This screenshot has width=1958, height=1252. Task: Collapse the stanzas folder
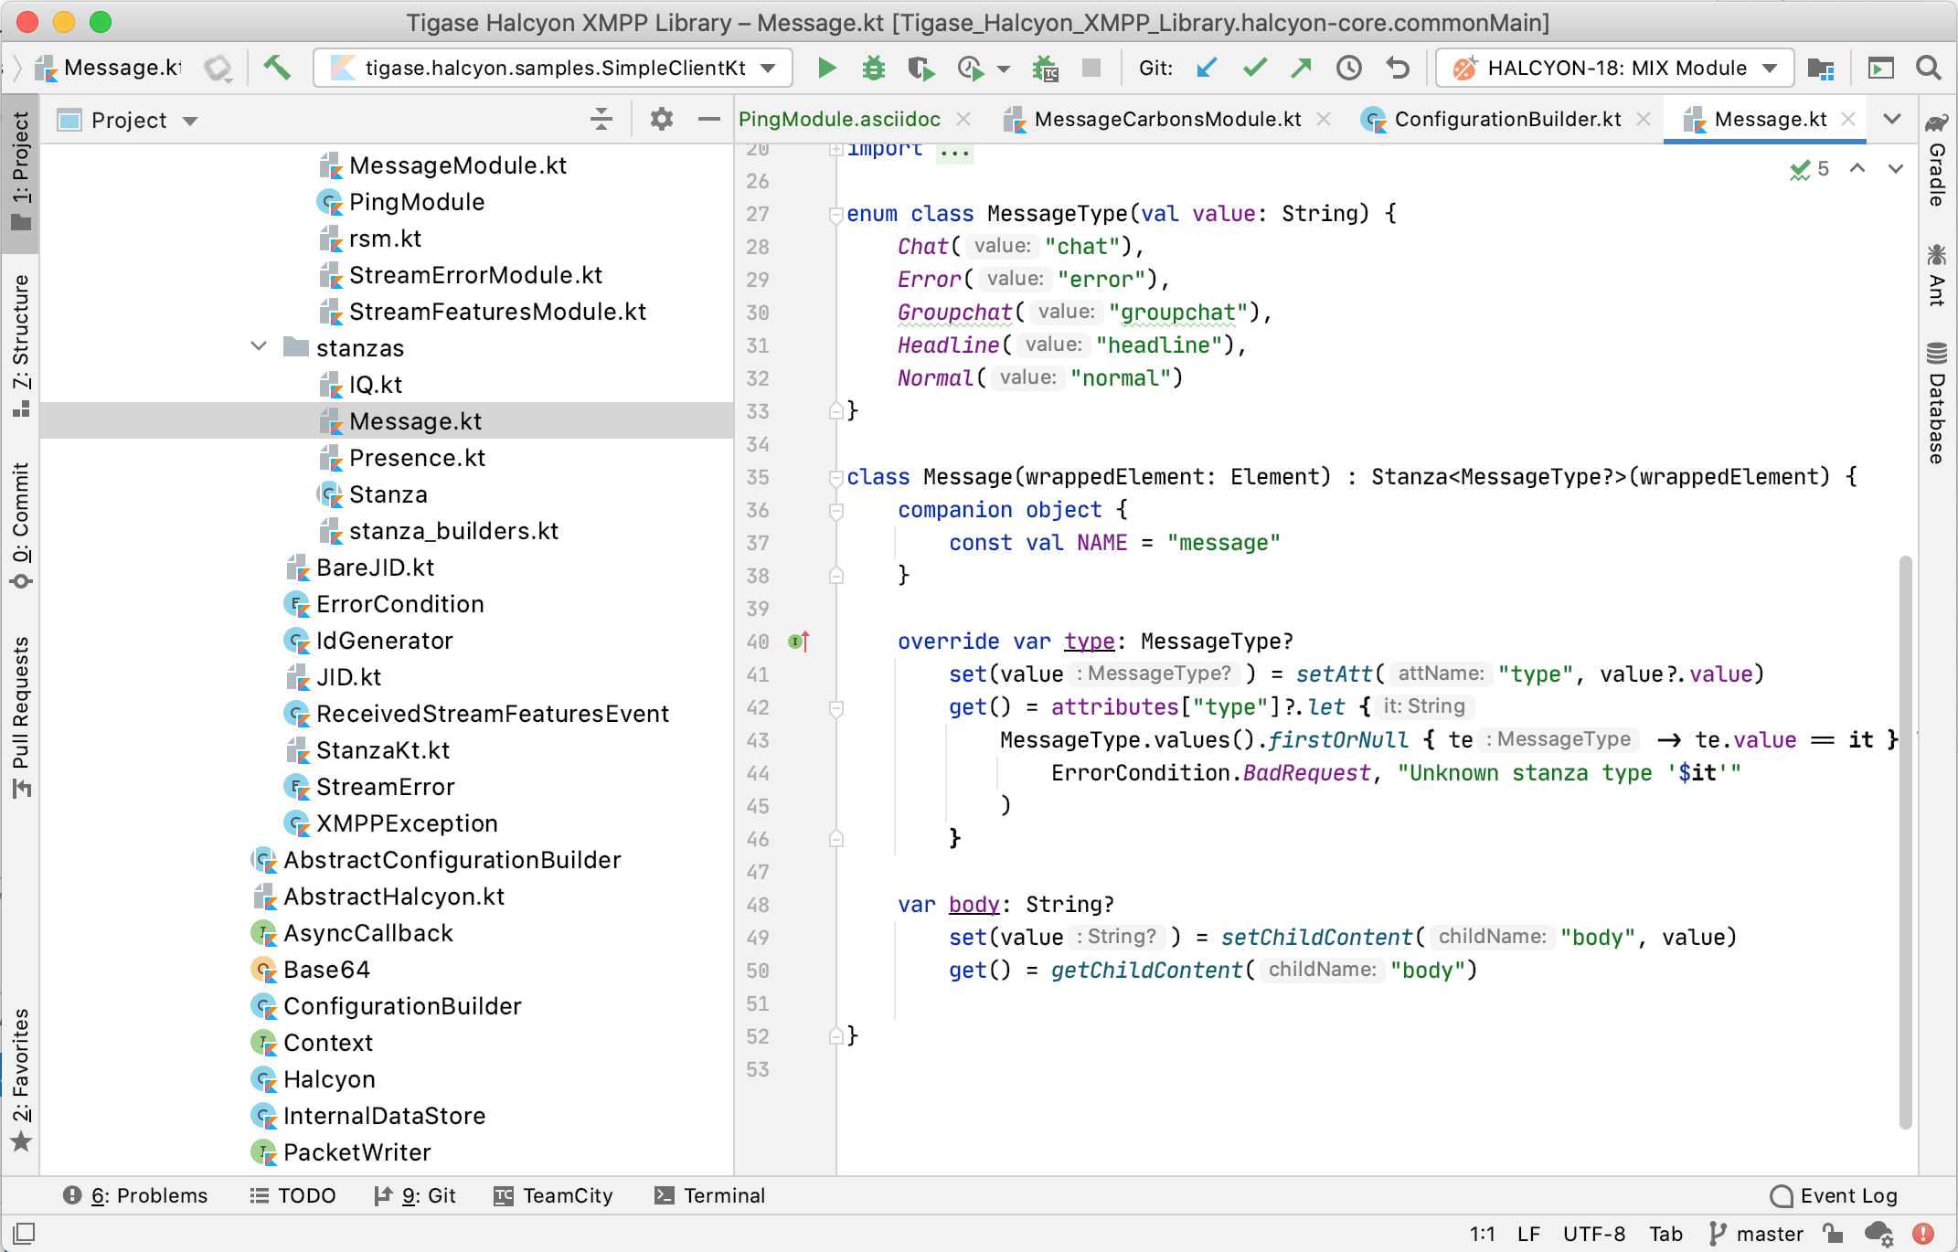coord(259,347)
